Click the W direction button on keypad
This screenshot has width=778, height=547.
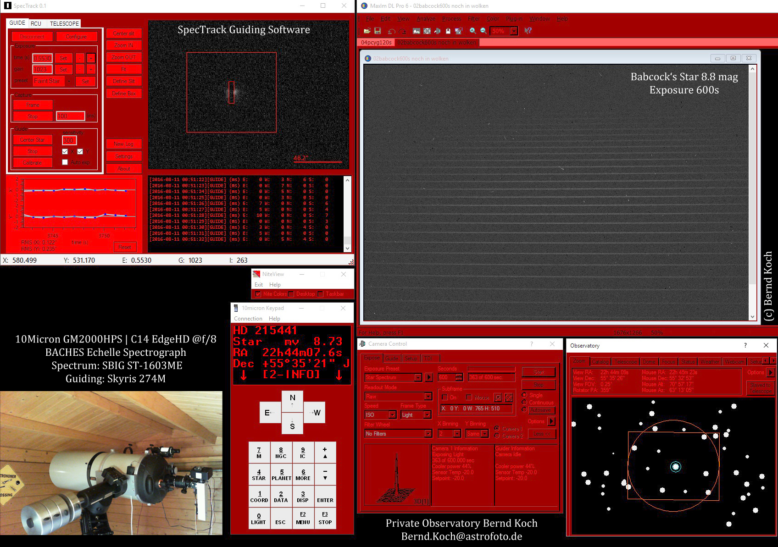pyautogui.click(x=315, y=413)
